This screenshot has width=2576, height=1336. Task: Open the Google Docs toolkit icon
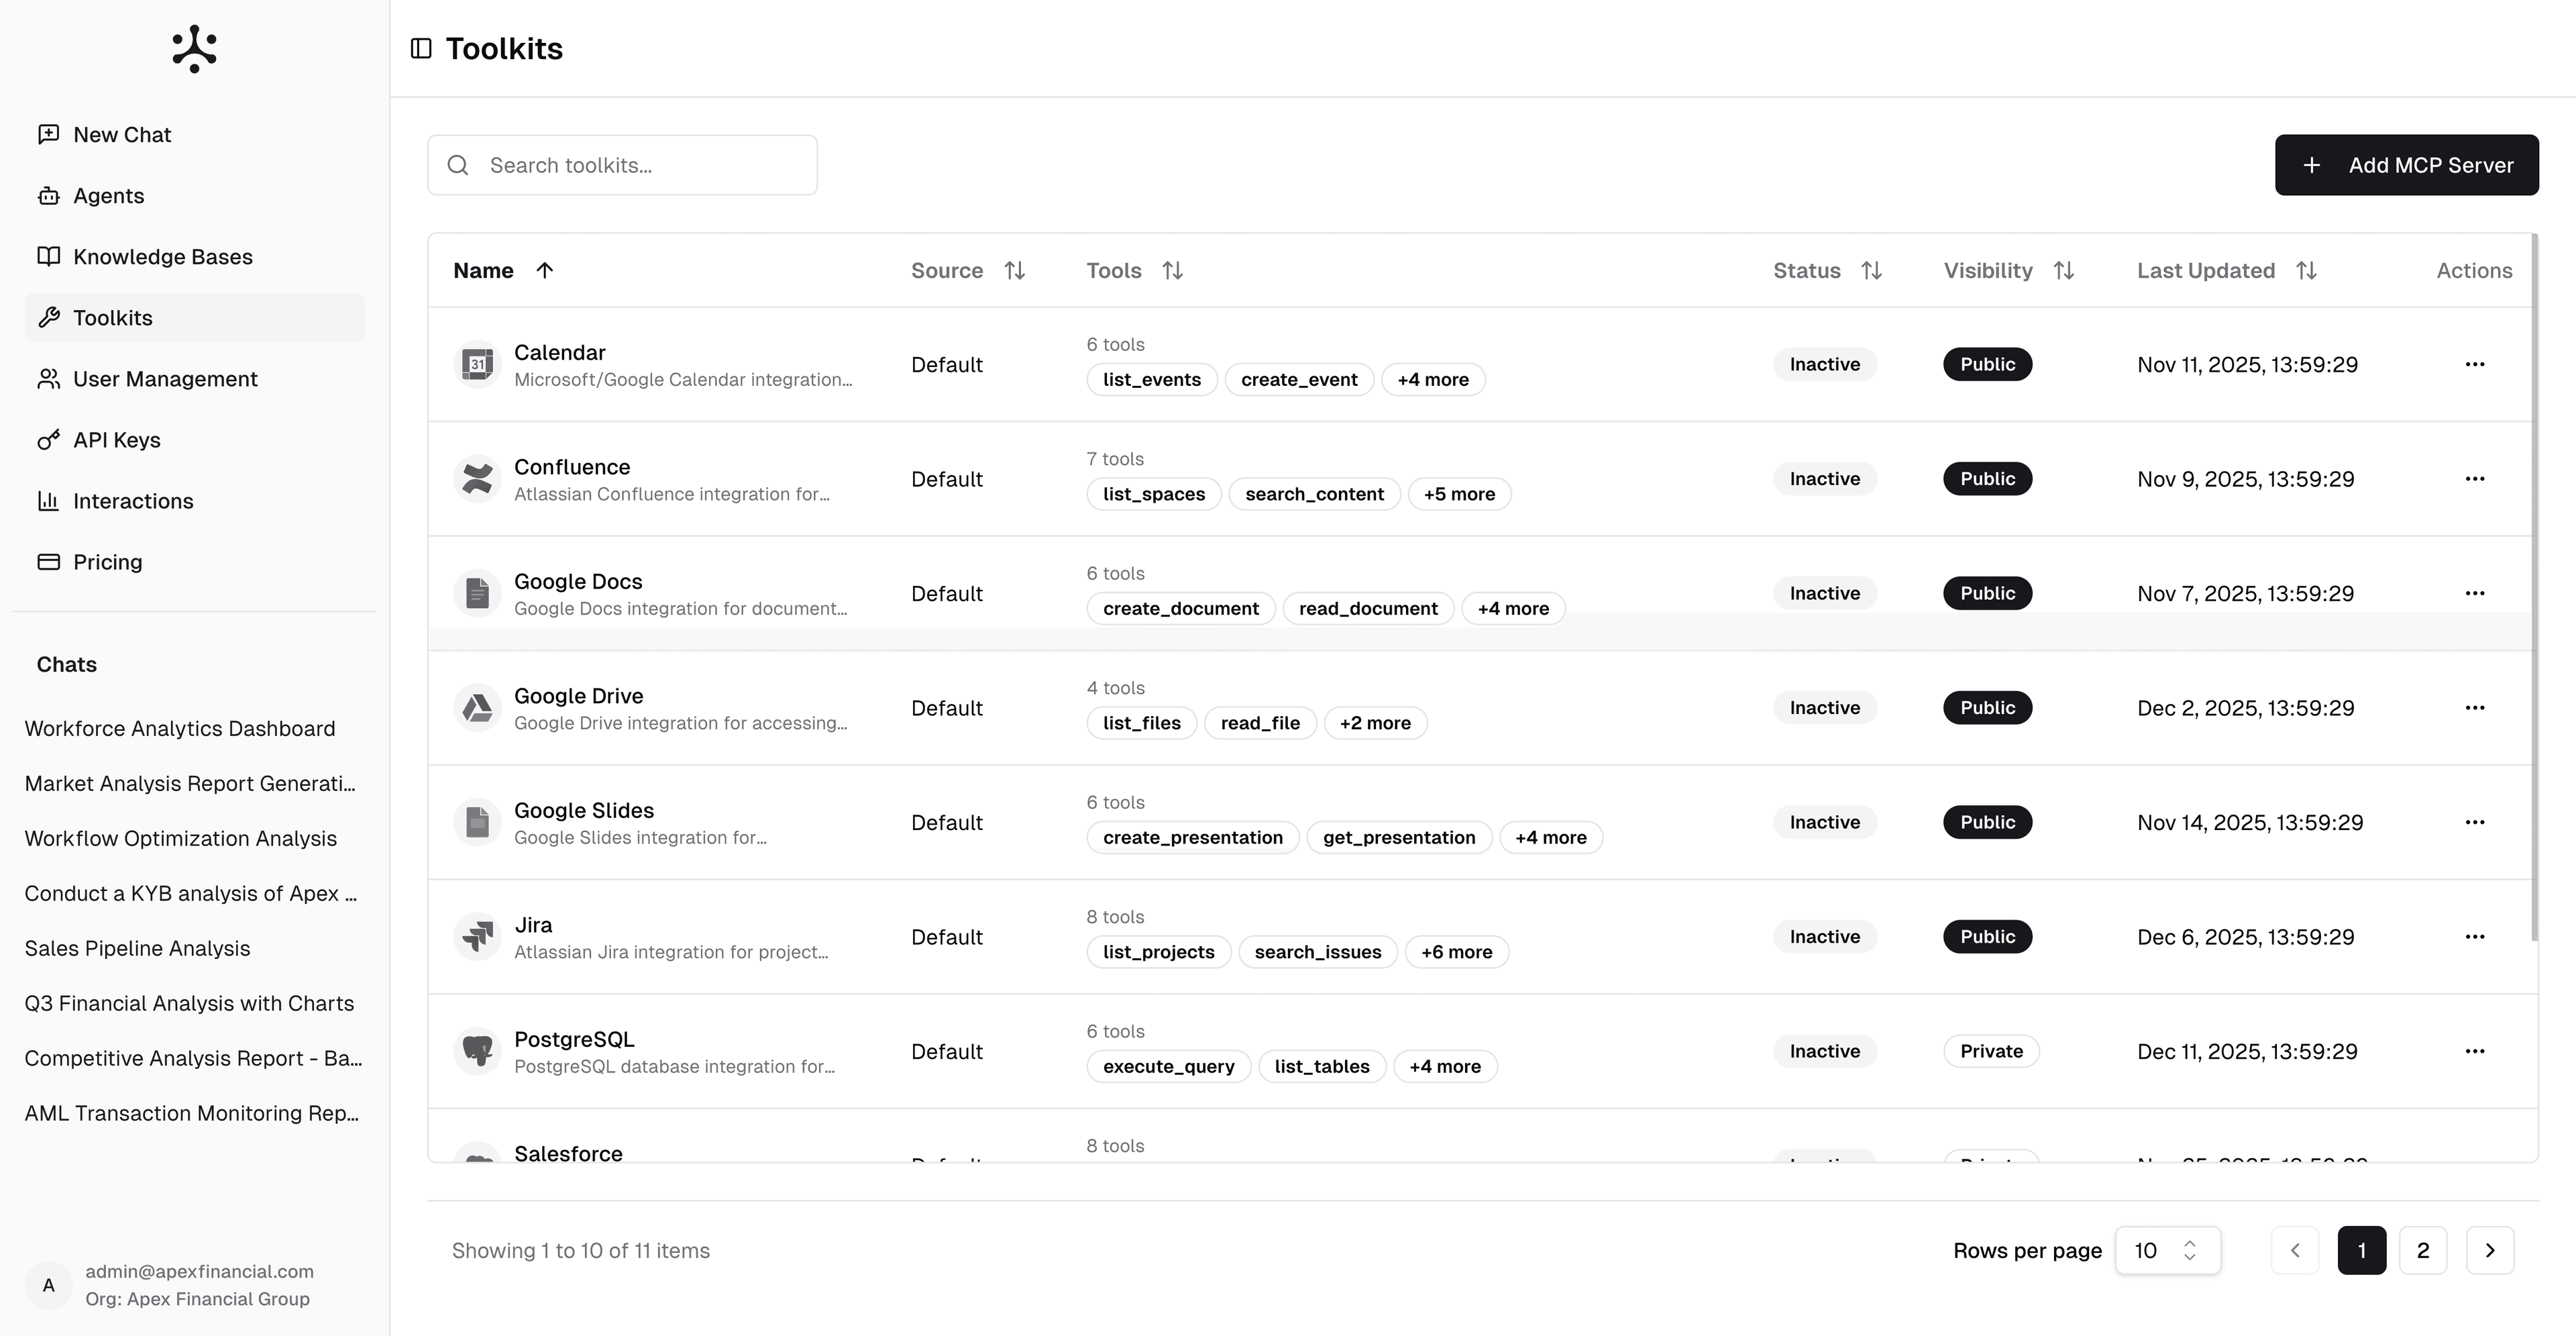pos(477,593)
